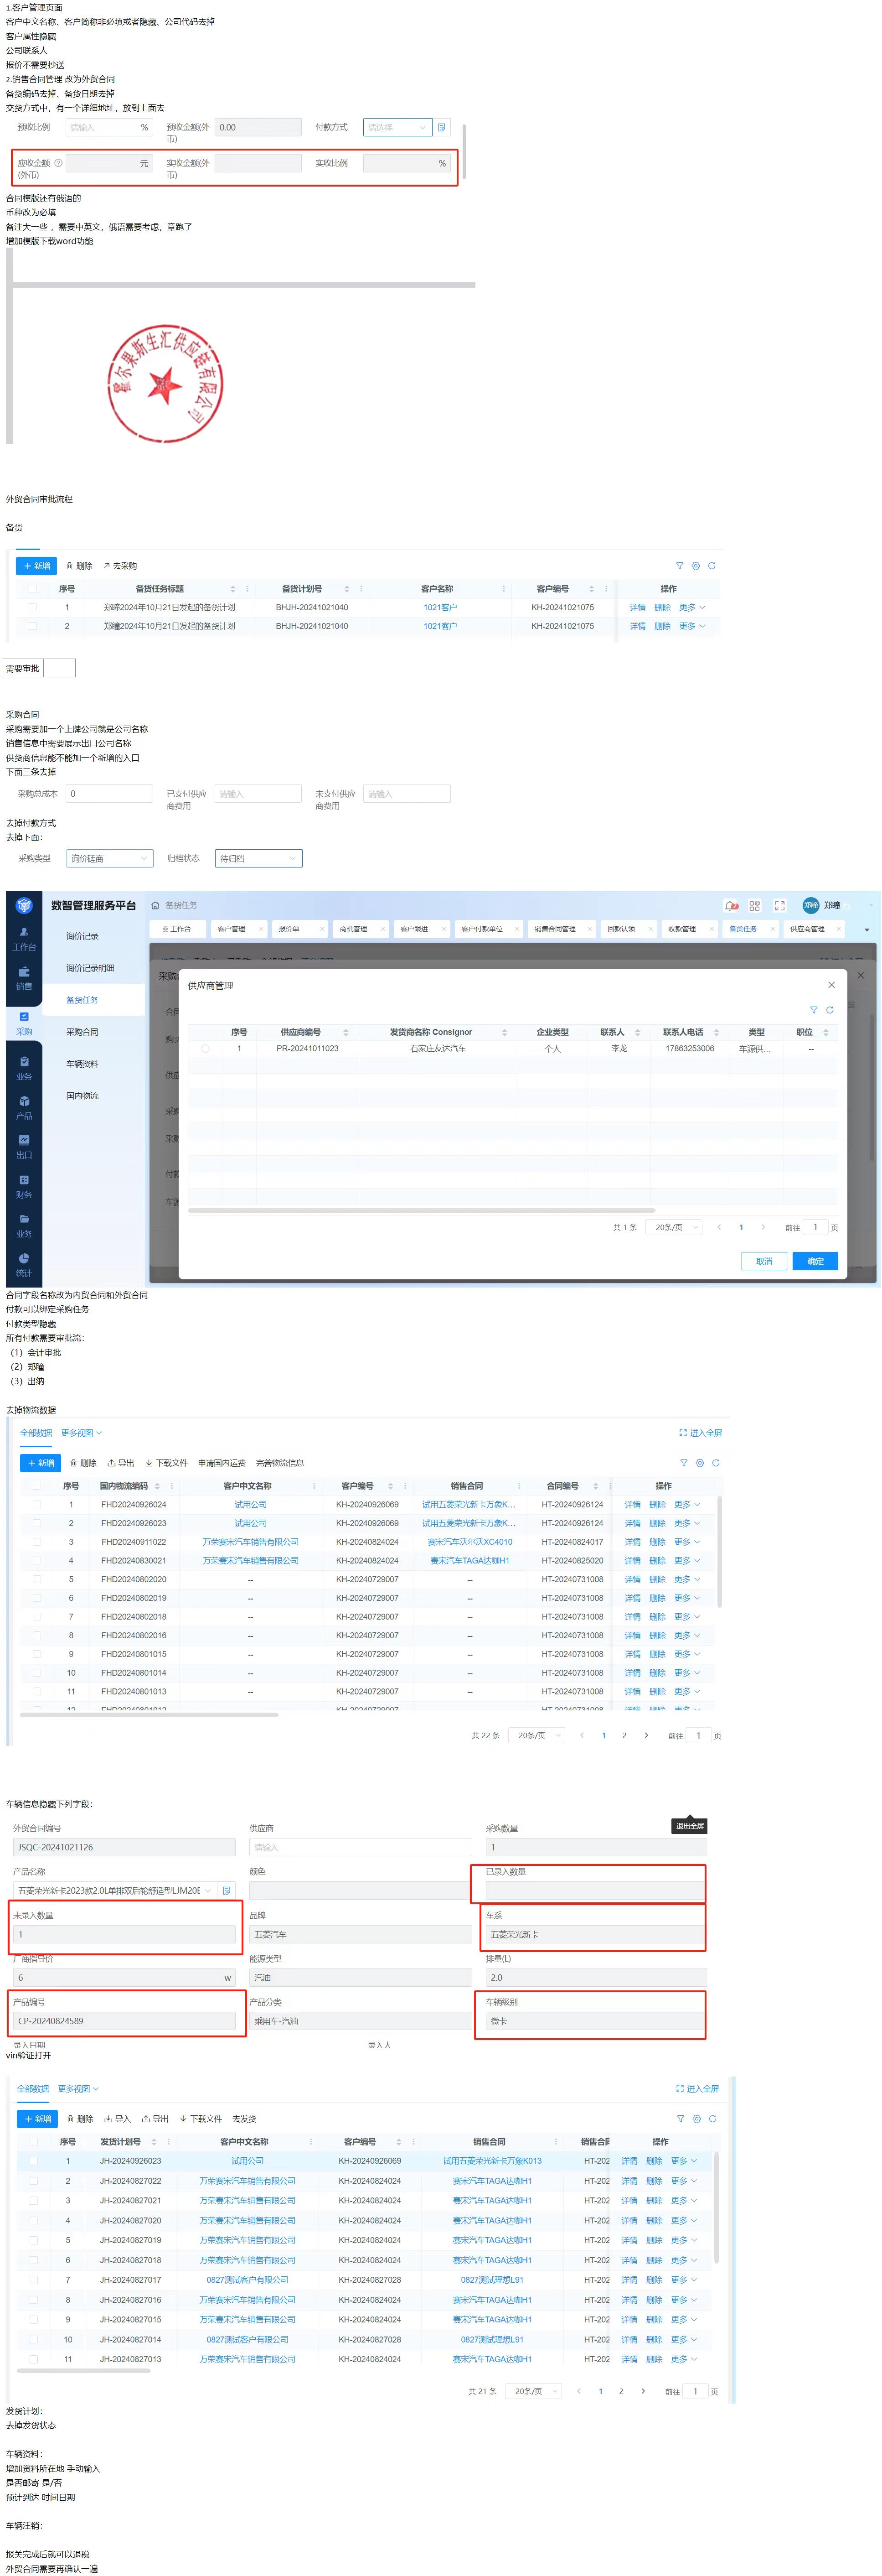Open 付款方式 请选择 dropdown

click(397, 127)
